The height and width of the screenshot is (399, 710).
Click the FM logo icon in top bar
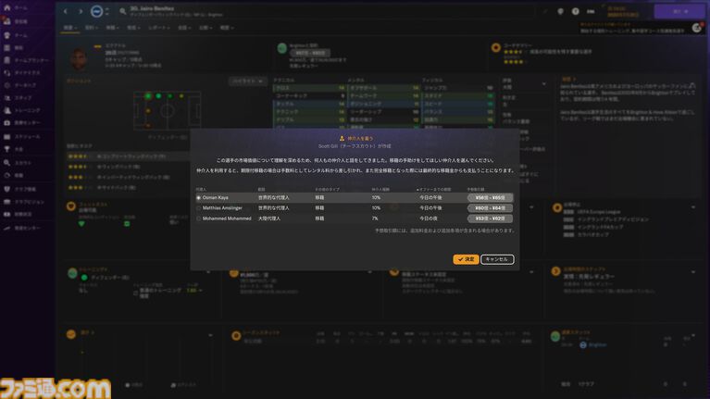coord(591,11)
